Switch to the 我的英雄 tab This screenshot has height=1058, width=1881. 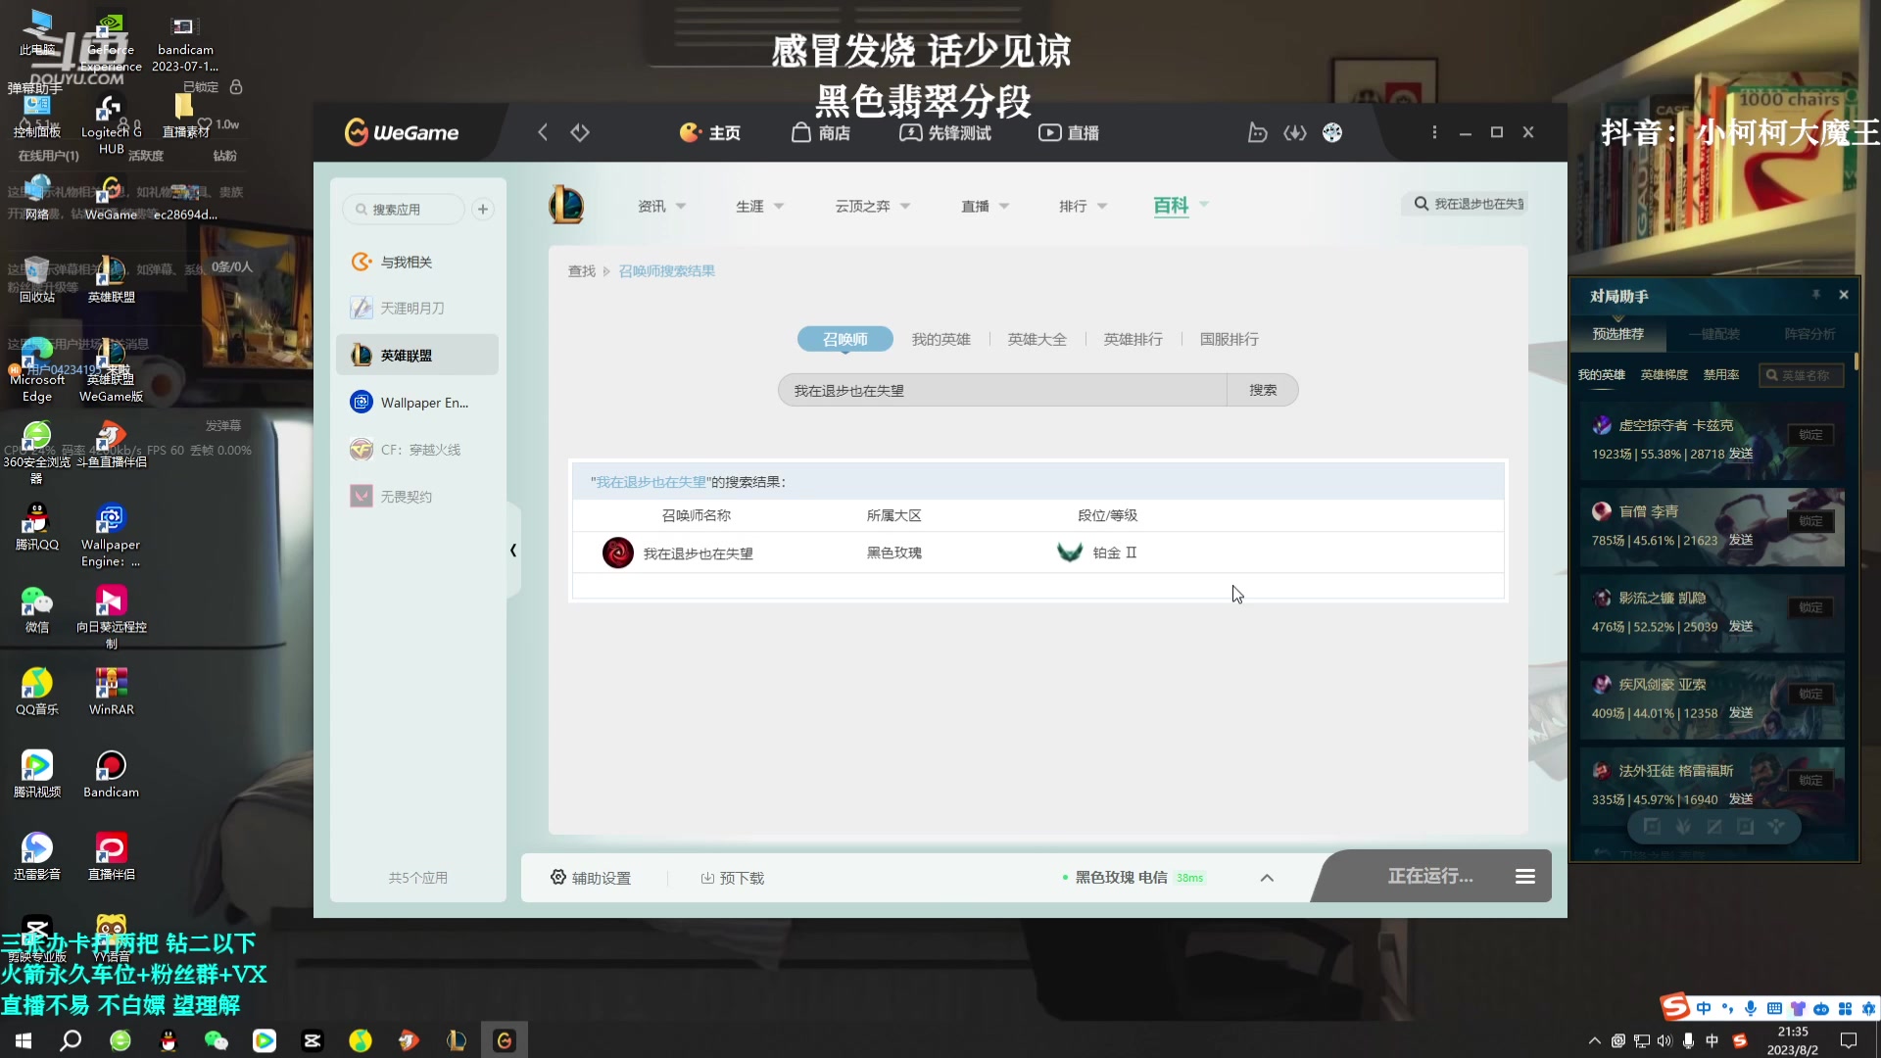940,339
